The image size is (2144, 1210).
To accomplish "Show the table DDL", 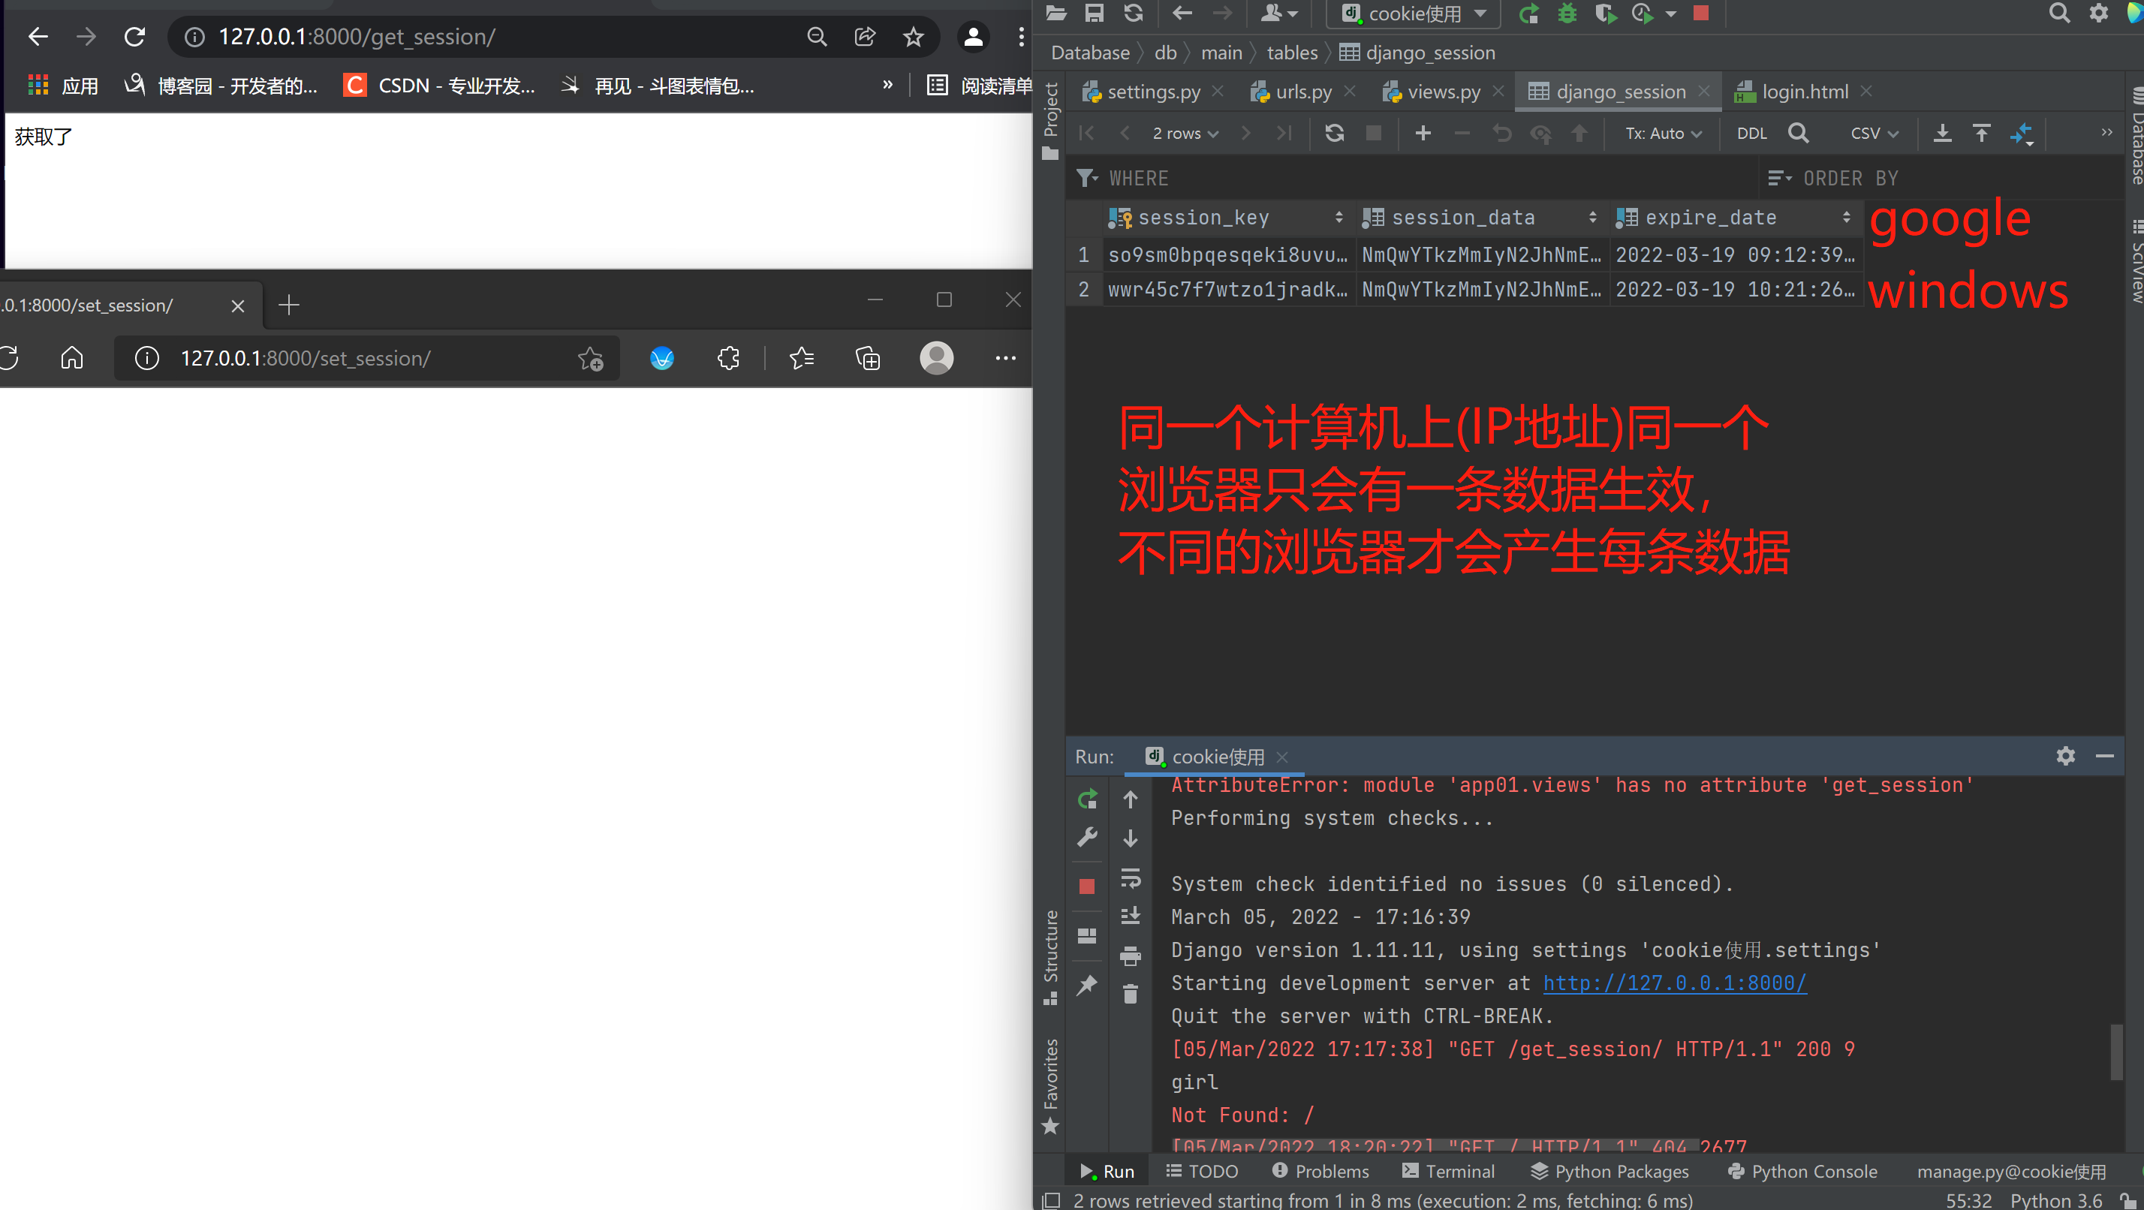I will point(1751,133).
